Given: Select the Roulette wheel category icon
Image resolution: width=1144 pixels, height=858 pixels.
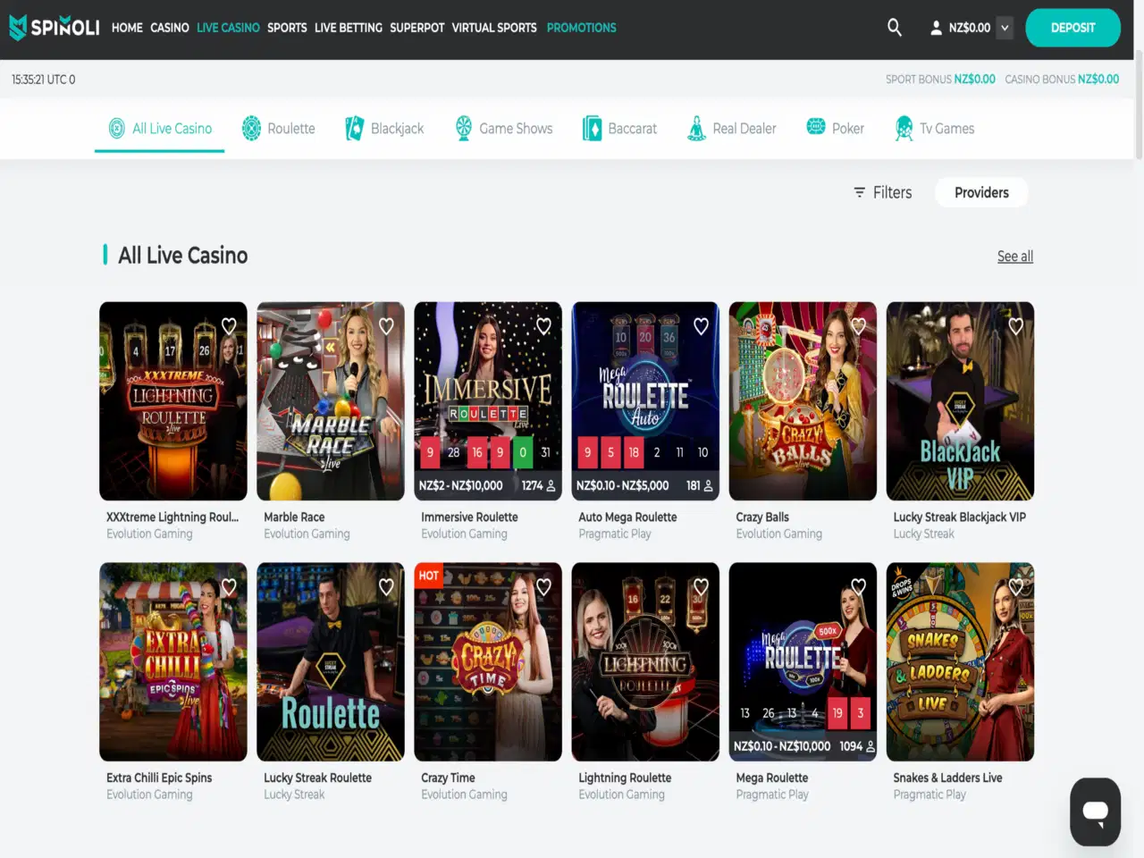Looking at the screenshot, I should tap(252, 129).
